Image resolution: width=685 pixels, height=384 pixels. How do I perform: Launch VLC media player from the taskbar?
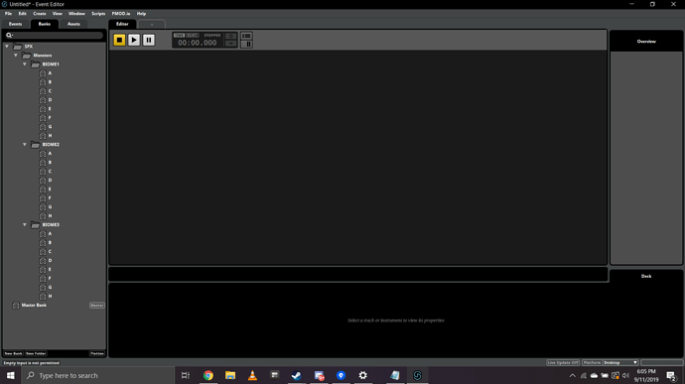[x=252, y=375]
